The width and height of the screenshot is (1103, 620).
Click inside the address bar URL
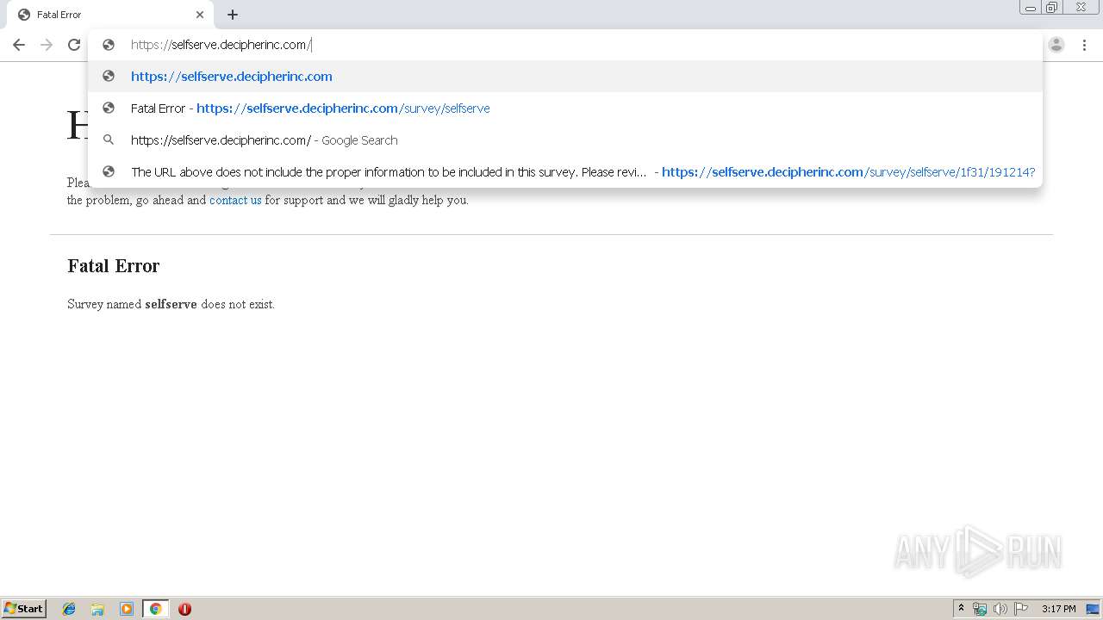[221, 45]
